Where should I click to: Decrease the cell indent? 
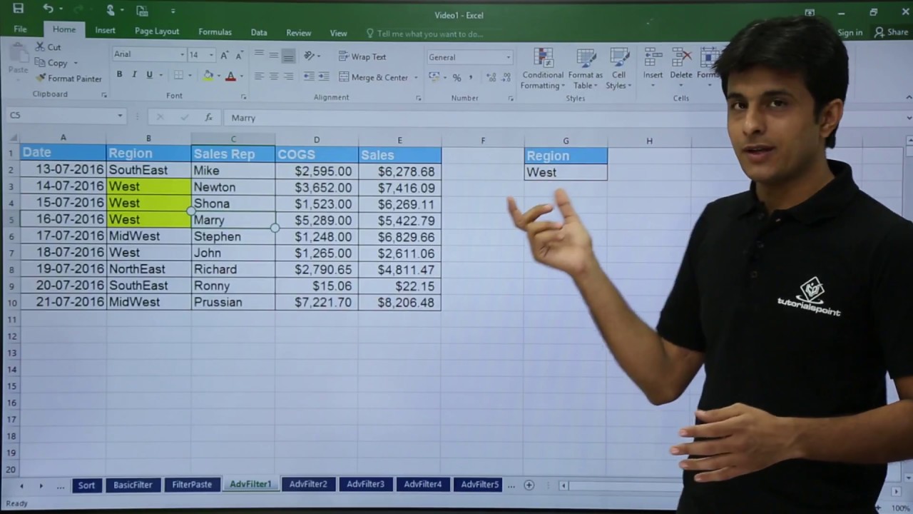[x=308, y=76]
